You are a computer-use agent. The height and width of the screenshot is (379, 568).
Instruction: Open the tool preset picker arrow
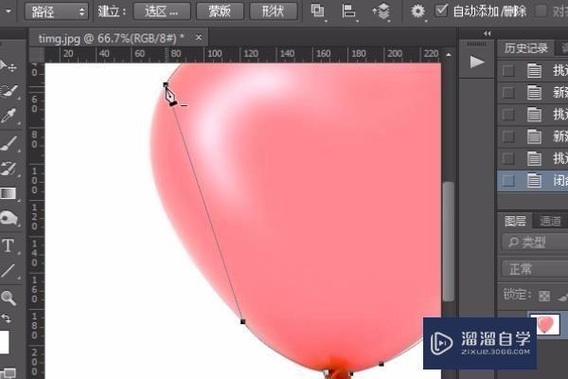point(8,11)
